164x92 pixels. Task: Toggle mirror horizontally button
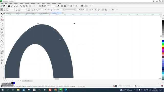[48, 10]
